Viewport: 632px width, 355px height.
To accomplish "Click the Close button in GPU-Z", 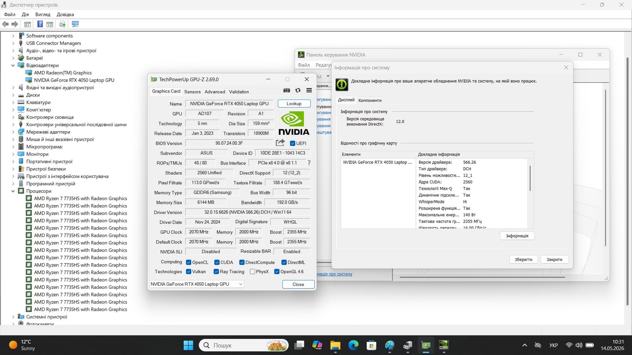I will tap(298, 284).
